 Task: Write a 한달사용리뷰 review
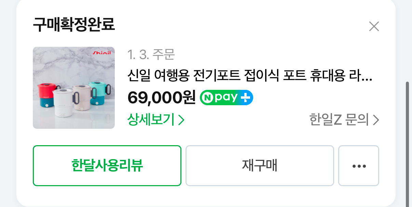coord(107,166)
